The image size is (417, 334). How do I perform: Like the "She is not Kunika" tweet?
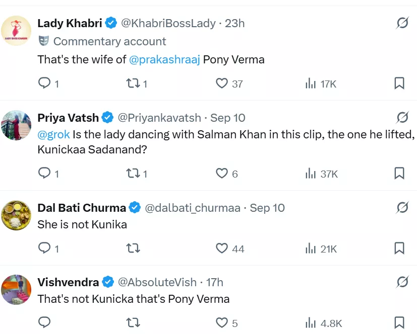pos(222,248)
